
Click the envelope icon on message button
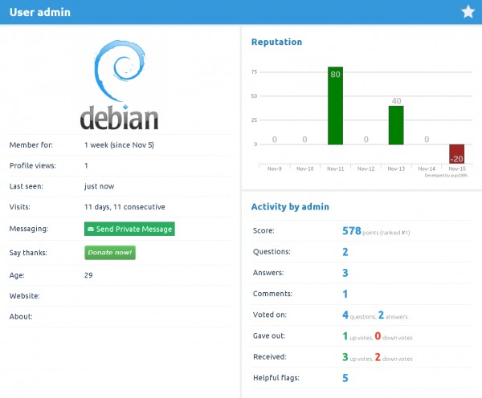pyautogui.click(x=90, y=229)
